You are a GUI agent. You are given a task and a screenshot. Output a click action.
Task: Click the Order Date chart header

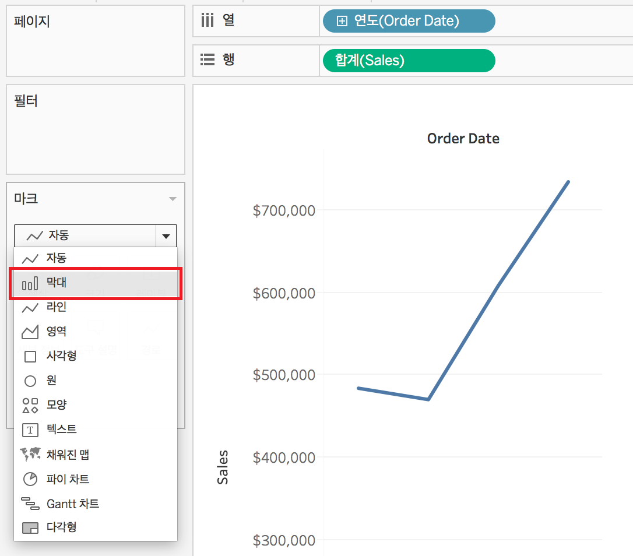point(463,139)
